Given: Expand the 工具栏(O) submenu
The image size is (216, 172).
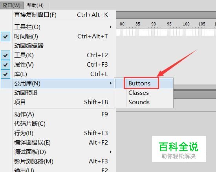Looking at the screenshot, I should click(58, 27).
